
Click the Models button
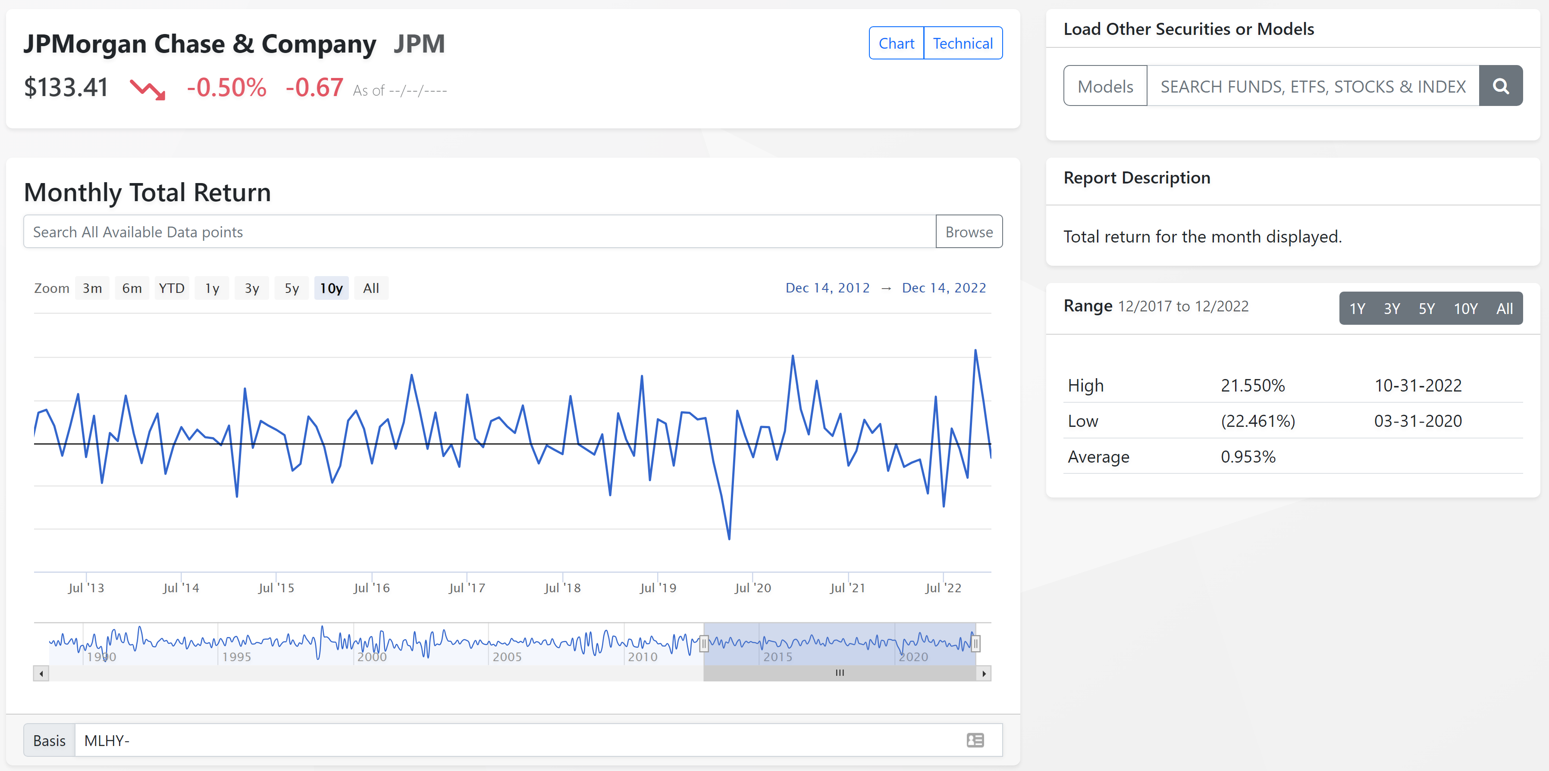click(x=1105, y=86)
